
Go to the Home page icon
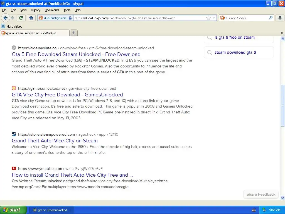(31, 18)
